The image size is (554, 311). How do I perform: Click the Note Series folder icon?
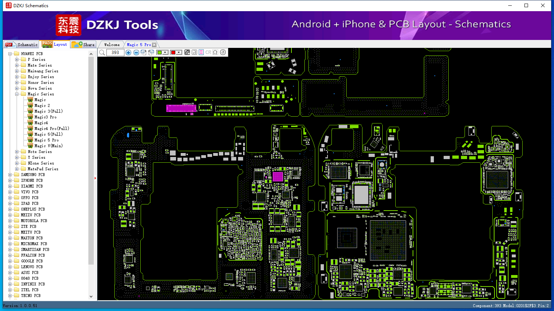(x=23, y=152)
